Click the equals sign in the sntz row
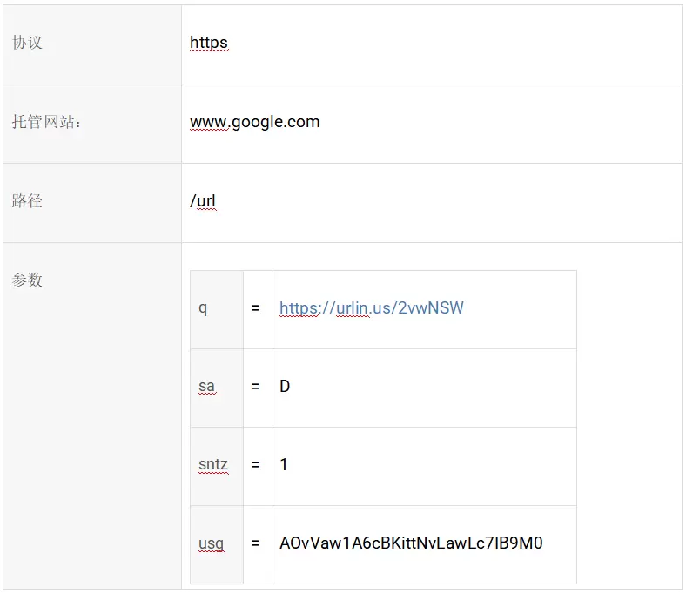The height and width of the screenshot is (594, 686). [x=256, y=465]
